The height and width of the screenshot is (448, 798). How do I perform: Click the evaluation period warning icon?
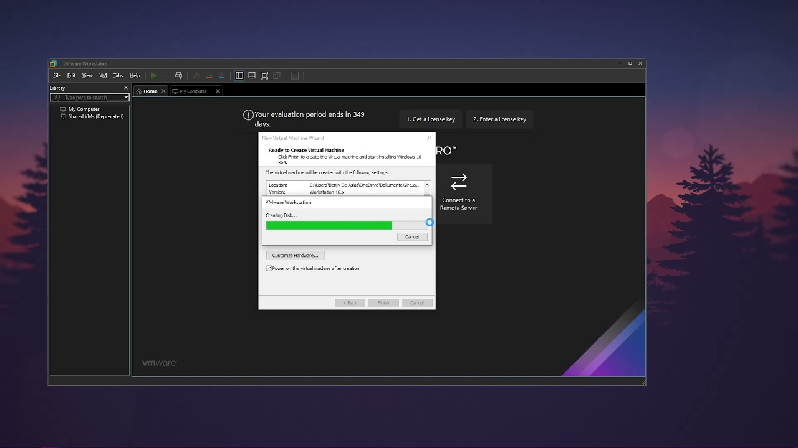pyautogui.click(x=248, y=114)
